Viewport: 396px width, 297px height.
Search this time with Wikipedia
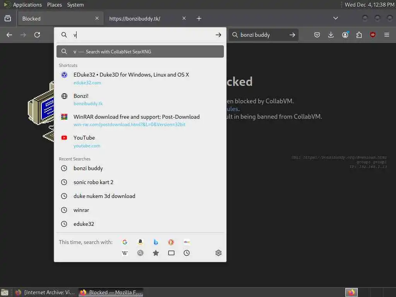coord(125,253)
